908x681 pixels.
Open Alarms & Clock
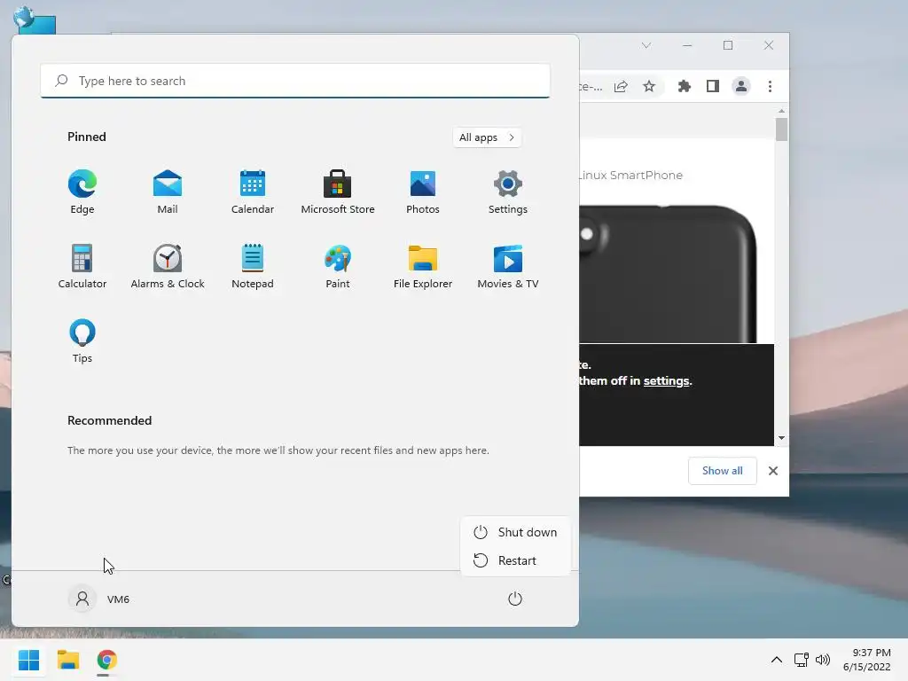(x=168, y=266)
